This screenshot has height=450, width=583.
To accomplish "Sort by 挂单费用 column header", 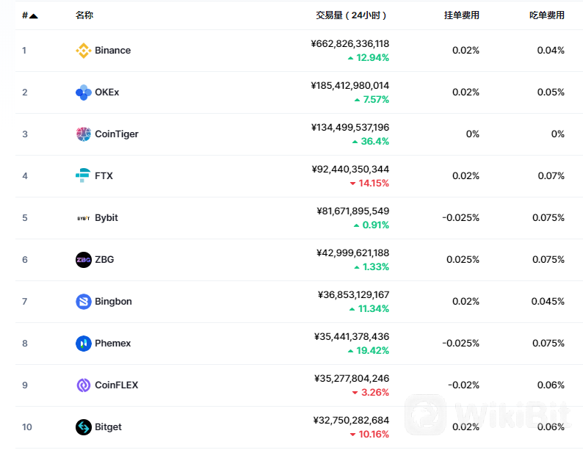I will click(x=461, y=15).
